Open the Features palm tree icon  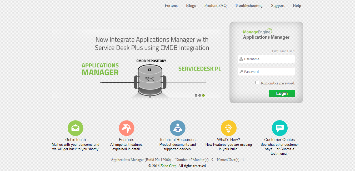point(127,128)
